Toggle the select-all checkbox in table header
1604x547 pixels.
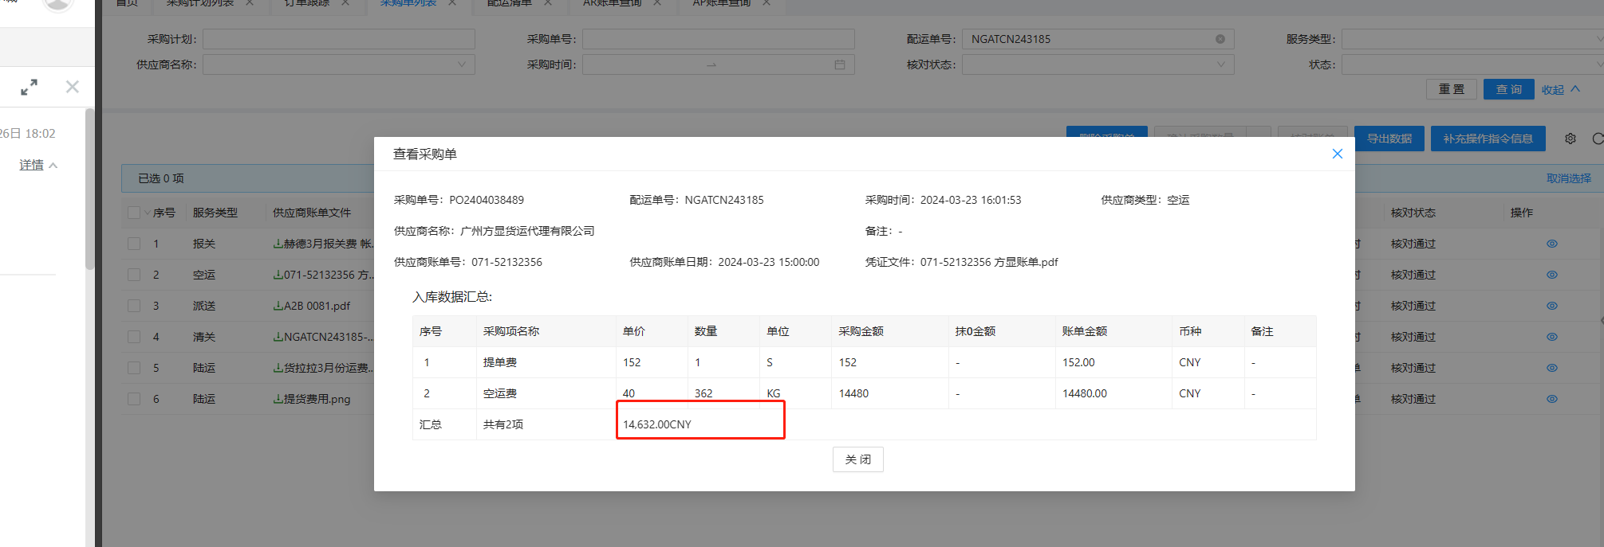point(134,213)
